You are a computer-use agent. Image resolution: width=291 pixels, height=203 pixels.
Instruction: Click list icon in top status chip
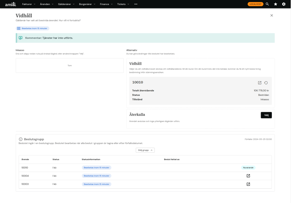19,28
